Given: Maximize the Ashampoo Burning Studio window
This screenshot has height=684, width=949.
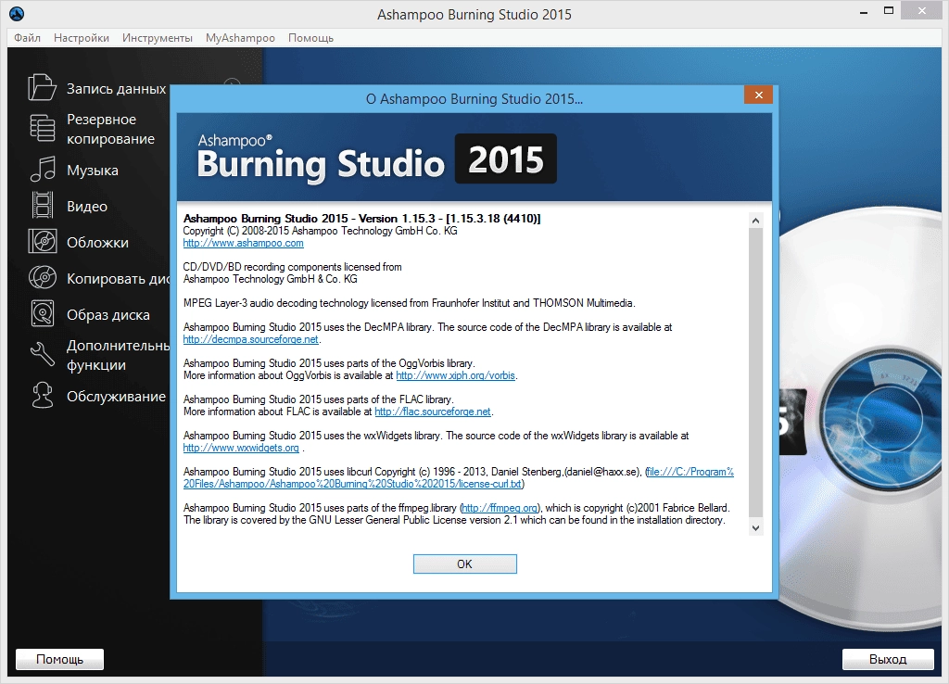Looking at the screenshot, I should [889, 11].
